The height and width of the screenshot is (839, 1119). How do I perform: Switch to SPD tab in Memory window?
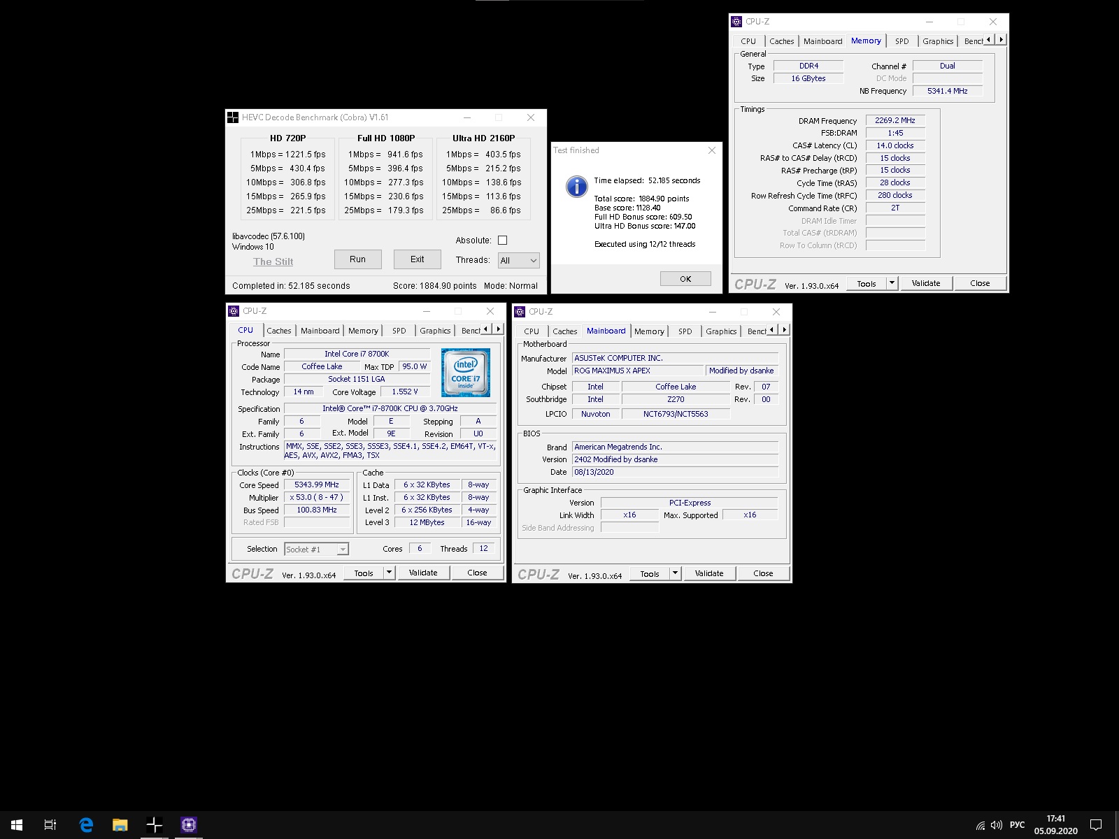902,41
